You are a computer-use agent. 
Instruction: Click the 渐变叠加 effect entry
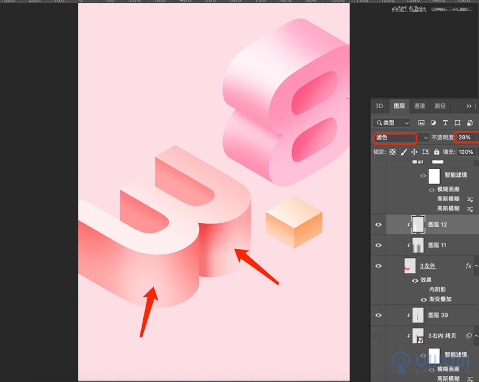point(440,299)
